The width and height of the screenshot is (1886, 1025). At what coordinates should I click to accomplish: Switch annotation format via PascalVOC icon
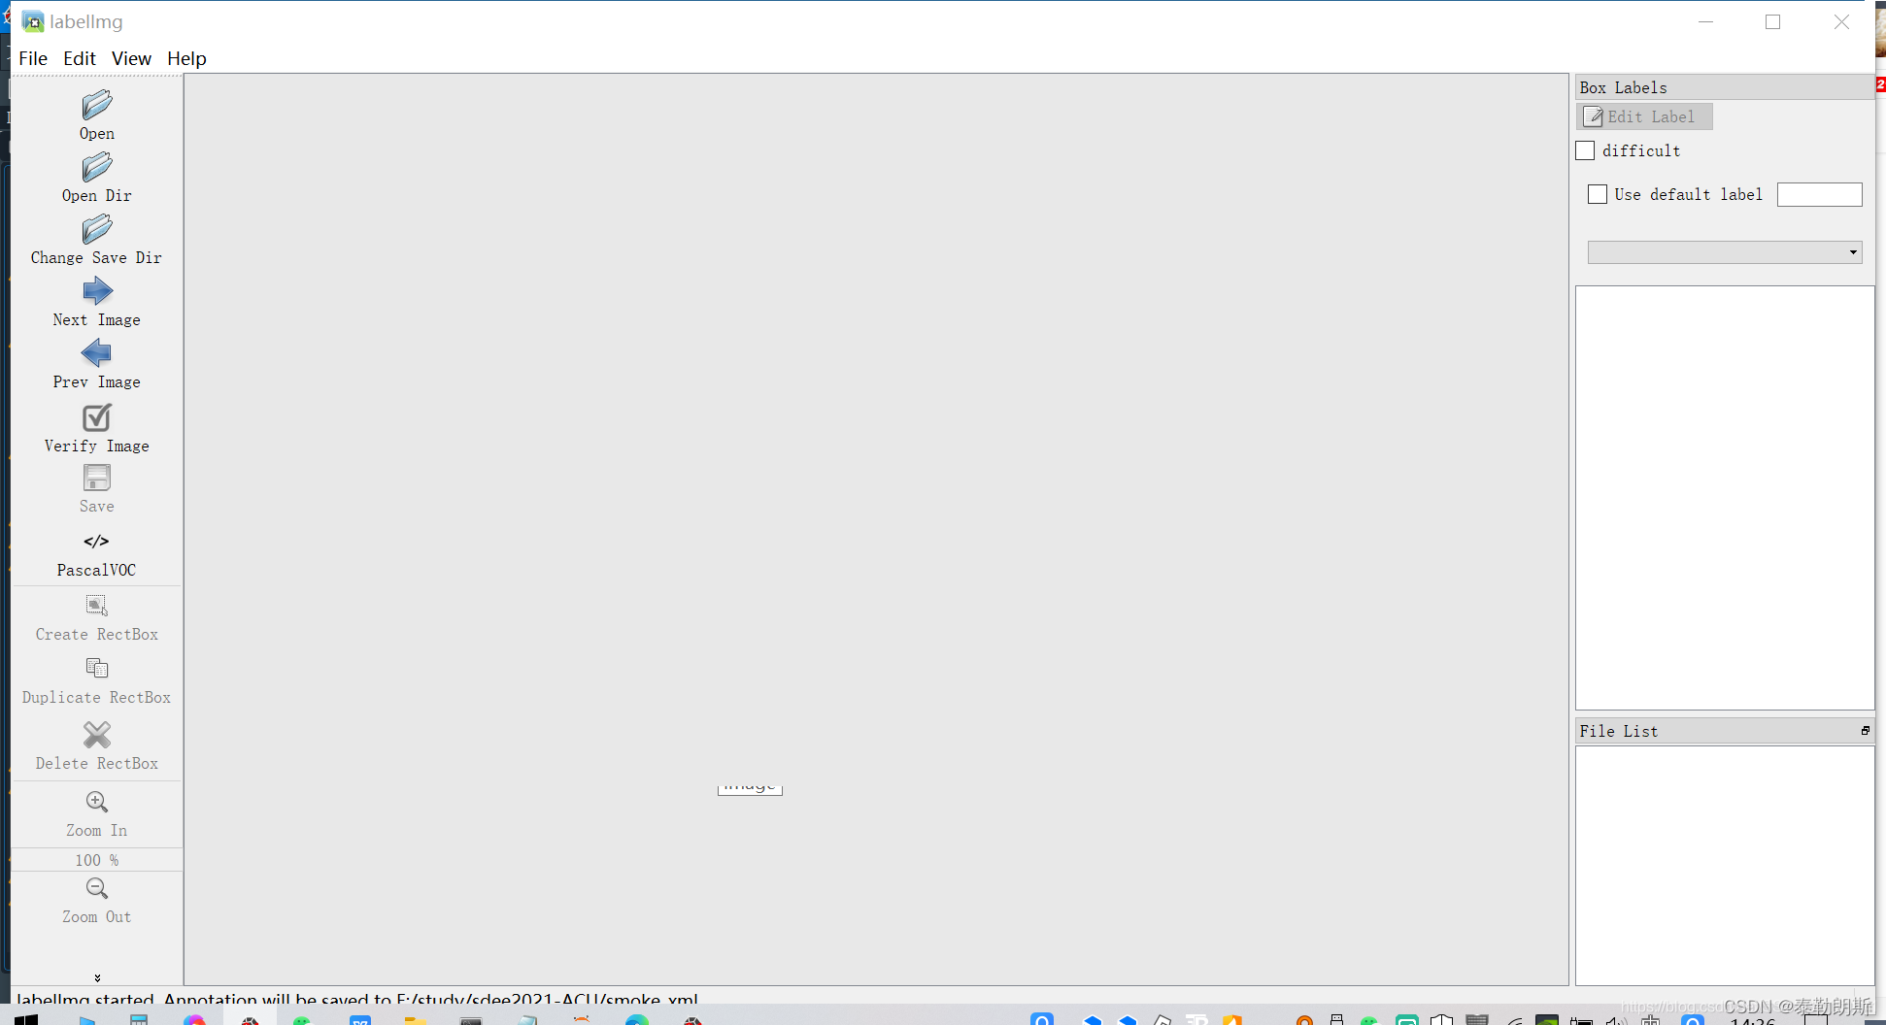click(x=96, y=542)
